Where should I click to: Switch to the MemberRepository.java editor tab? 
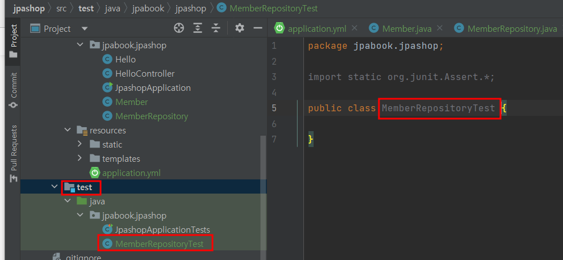(x=506, y=29)
